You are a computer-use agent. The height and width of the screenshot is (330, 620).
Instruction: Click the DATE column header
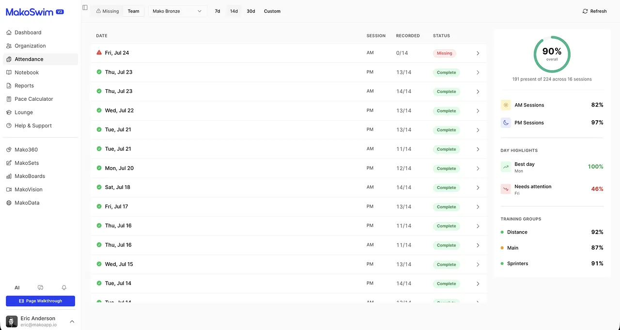tap(102, 36)
